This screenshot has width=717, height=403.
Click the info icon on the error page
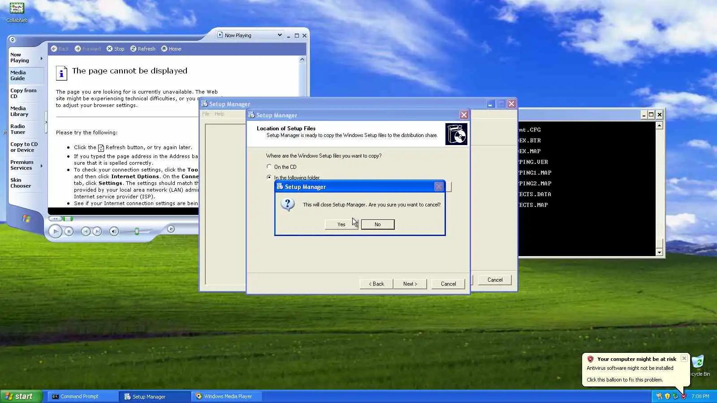pyautogui.click(x=61, y=73)
